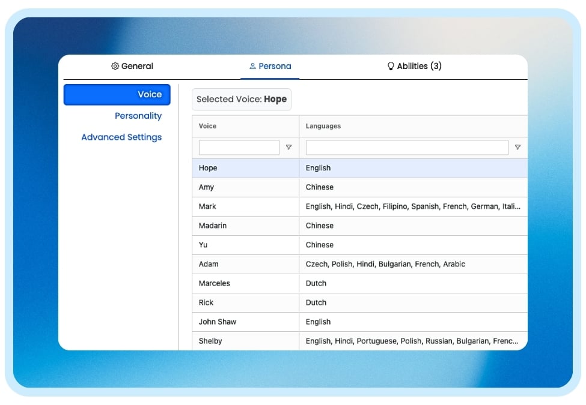Switch to the Persona tab
The width and height of the screenshot is (586, 405).
270,67
